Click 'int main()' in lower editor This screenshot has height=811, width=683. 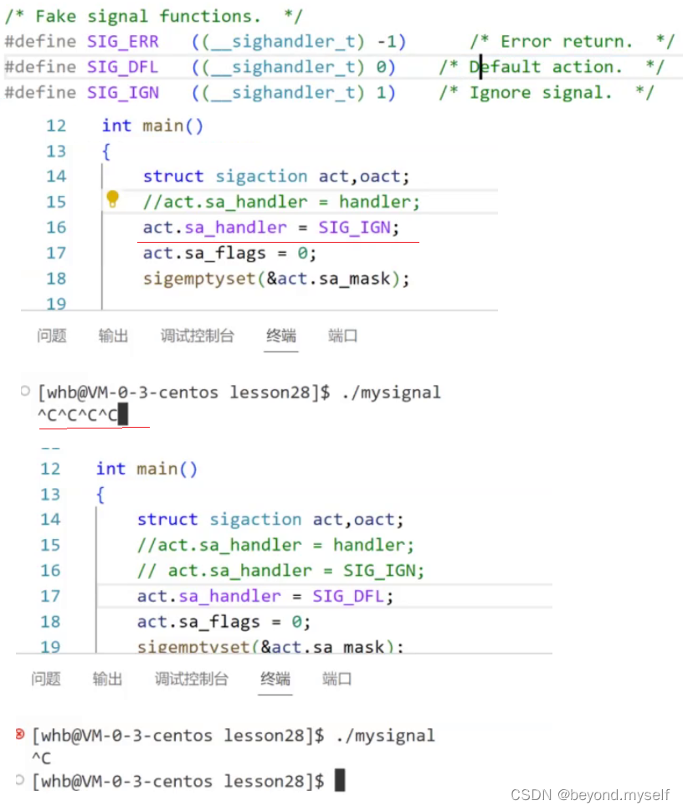(147, 469)
